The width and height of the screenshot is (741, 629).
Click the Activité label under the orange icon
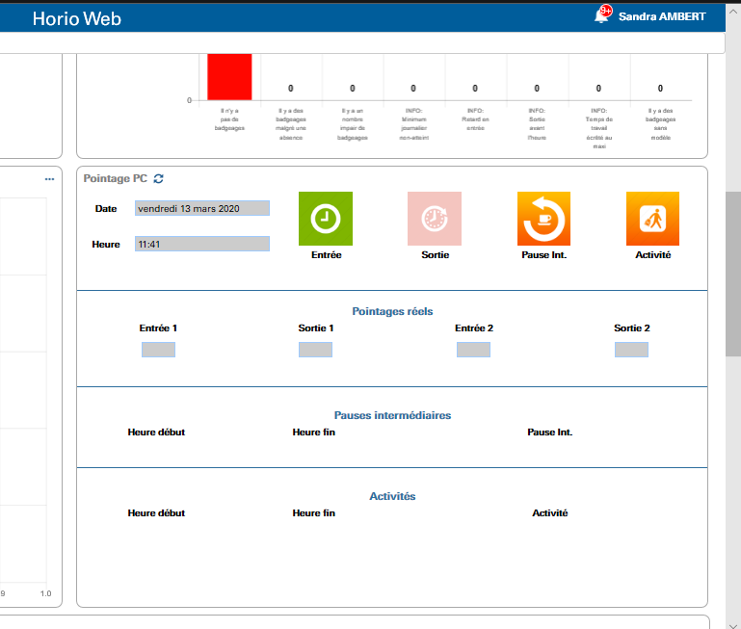pos(652,254)
